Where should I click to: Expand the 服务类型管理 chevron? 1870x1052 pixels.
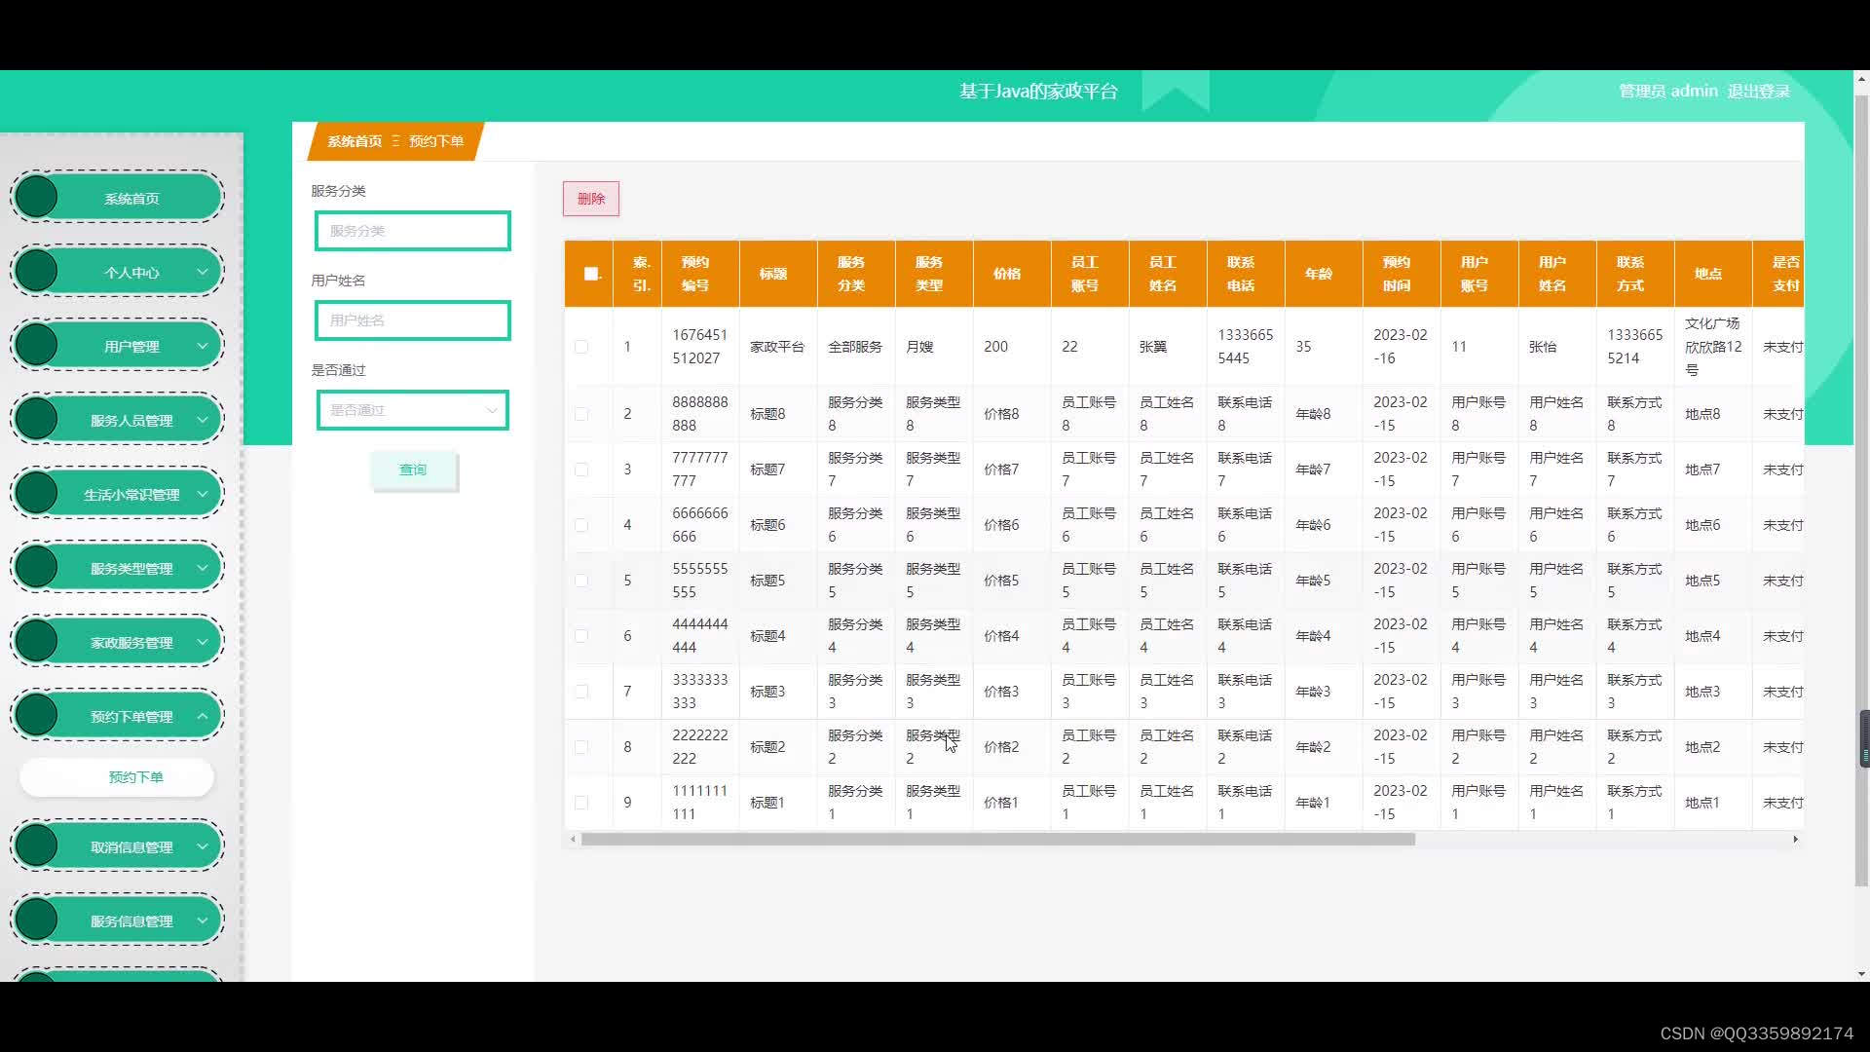[x=203, y=568]
